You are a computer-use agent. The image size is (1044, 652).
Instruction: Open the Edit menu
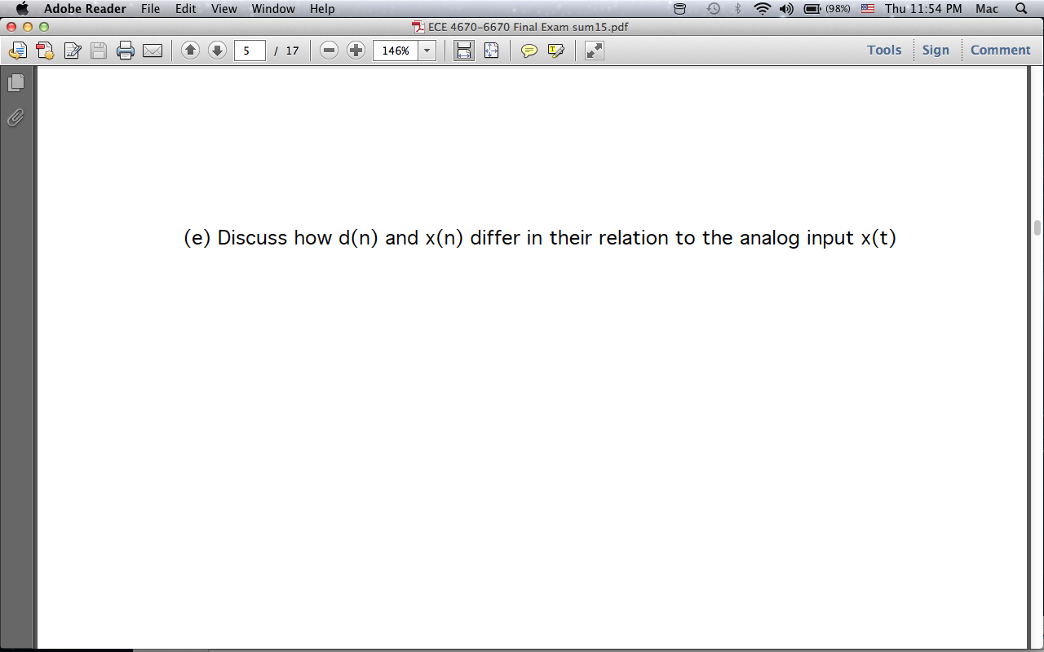pos(185,9)
